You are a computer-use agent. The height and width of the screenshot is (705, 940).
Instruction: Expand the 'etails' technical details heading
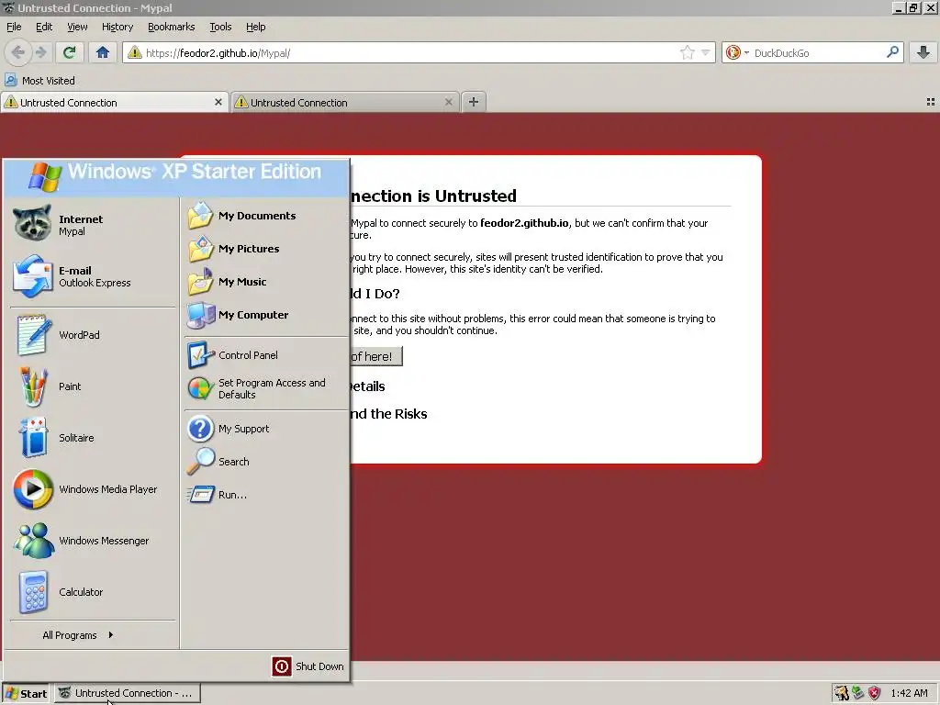tap(367, 386)
